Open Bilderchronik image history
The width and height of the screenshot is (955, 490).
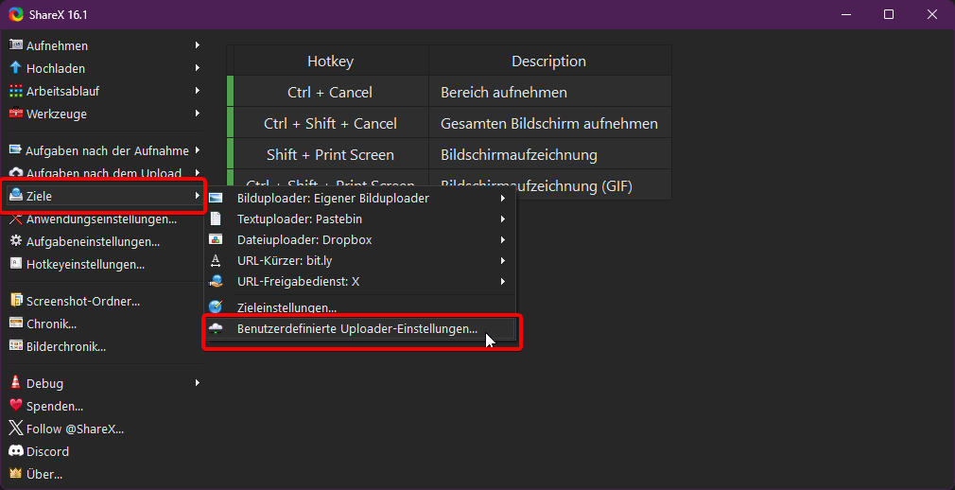[x=65, y=346]
